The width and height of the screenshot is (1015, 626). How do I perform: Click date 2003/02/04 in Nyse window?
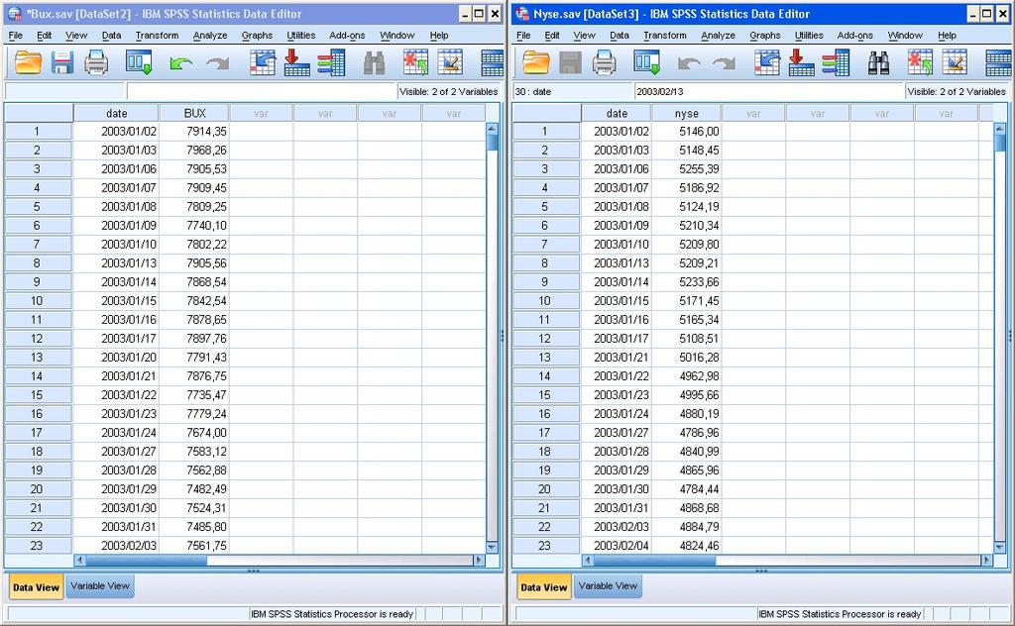(x=617, y=546)
